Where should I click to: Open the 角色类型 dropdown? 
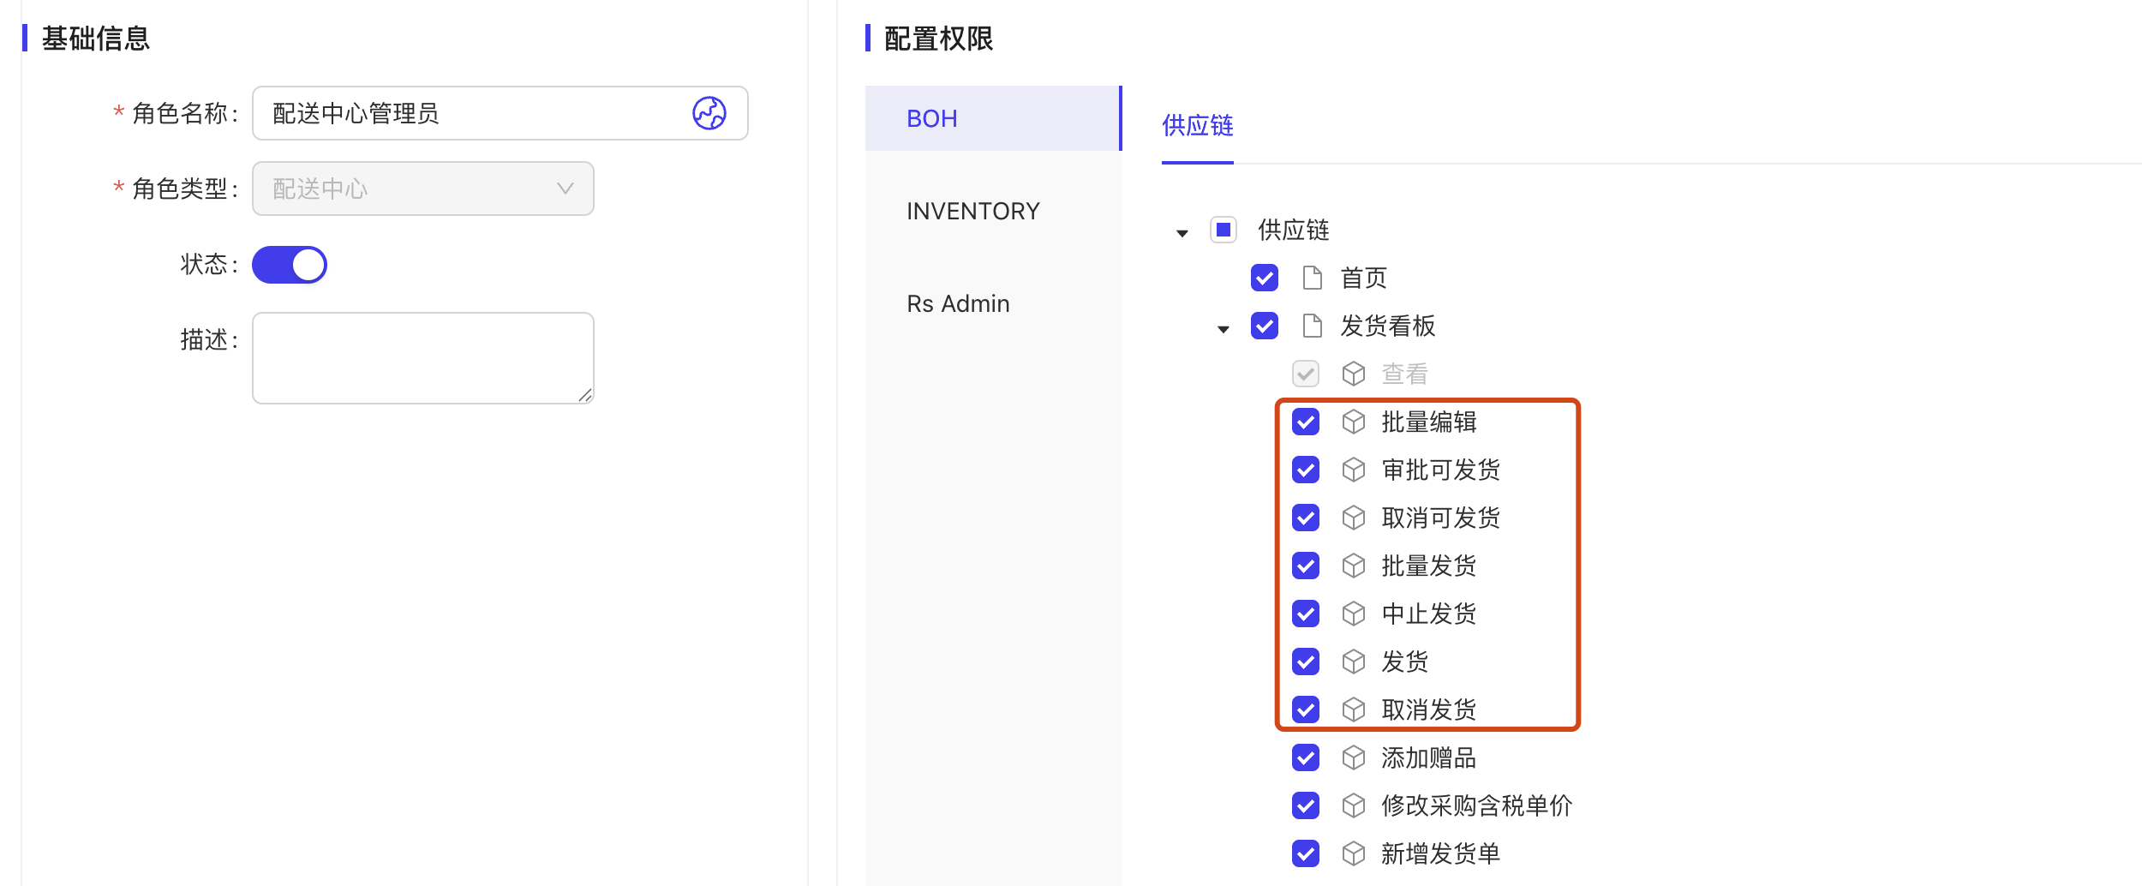422,189
